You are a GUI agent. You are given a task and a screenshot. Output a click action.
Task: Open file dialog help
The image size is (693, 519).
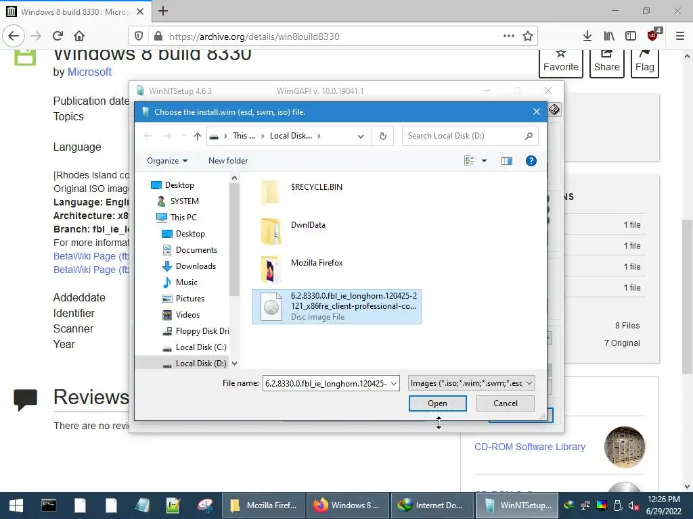(x=531, y=161)
